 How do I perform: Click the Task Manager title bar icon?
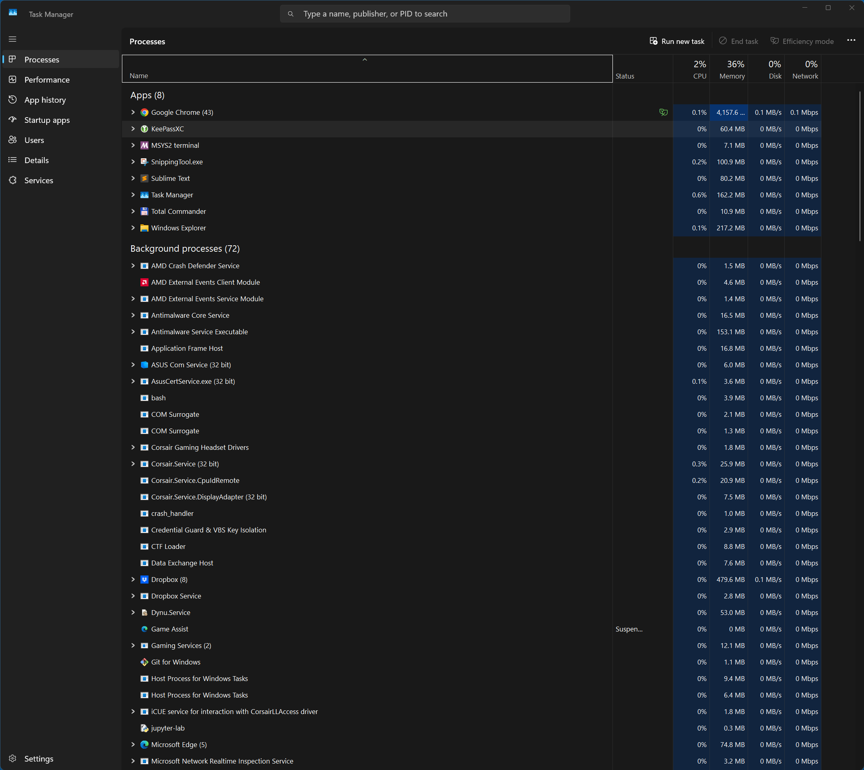click(13, 13)
